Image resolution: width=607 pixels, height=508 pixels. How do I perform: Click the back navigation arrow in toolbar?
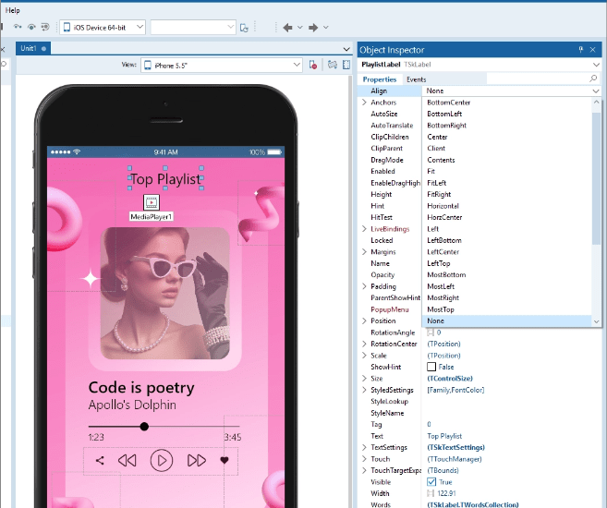[287, 28]
